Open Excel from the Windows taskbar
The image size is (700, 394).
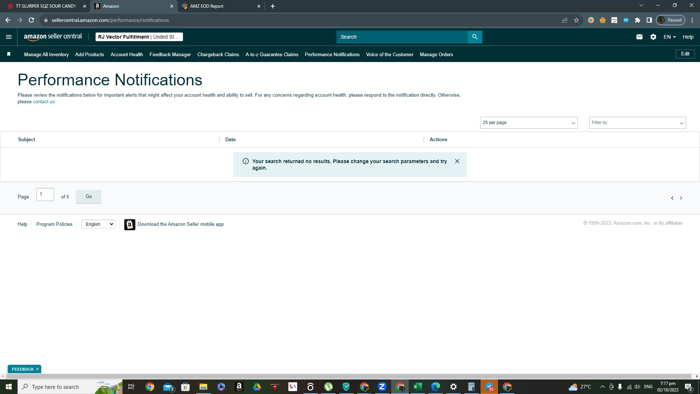click(418, 387)
